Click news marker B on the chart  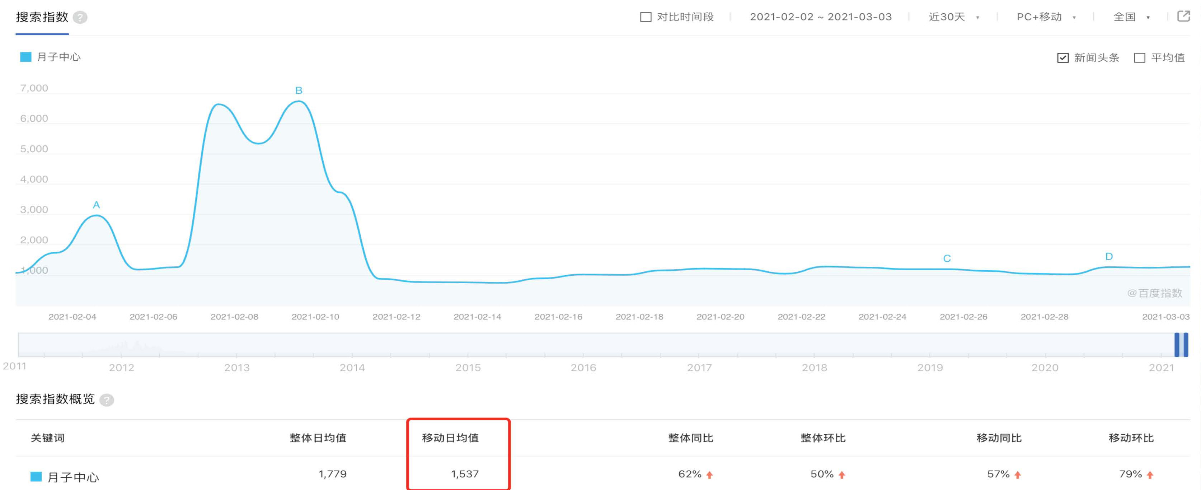(299, 90)
